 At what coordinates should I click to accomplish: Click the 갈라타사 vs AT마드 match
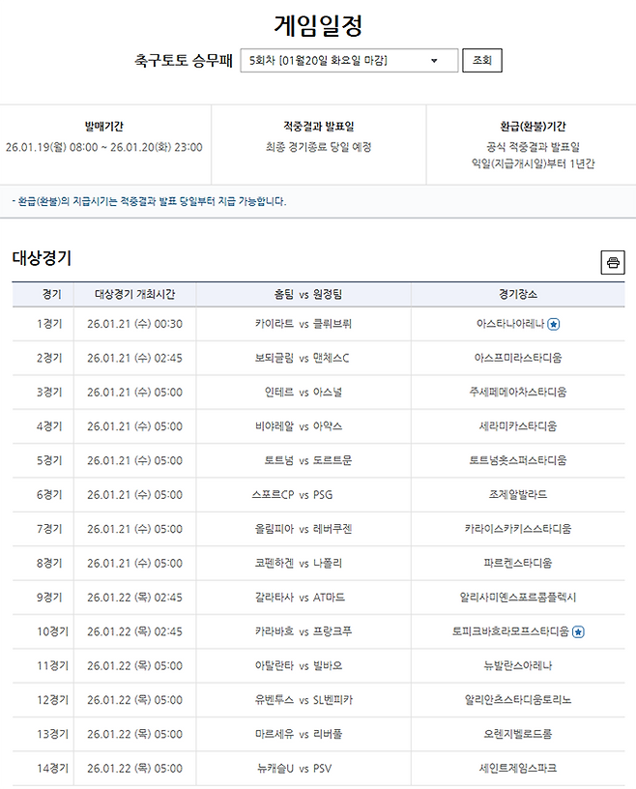[x=303, y=598]
